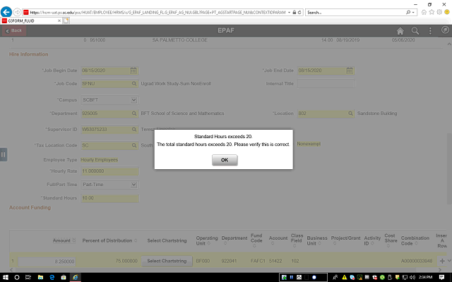Sort by Amount column header
452x282 pixels.
click(64, 240)
